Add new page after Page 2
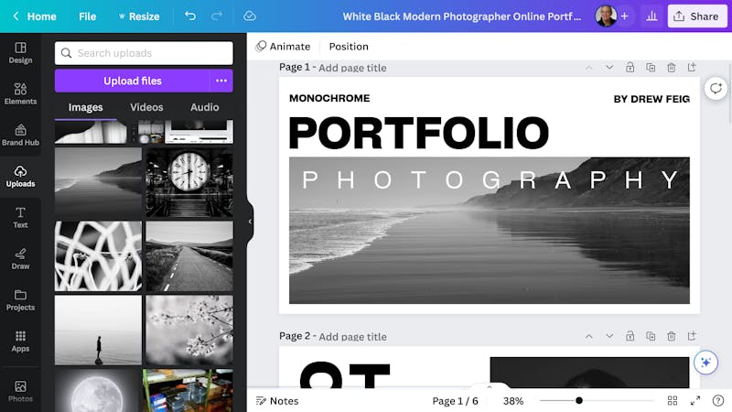This screenshot has height=412, width=732. click(x=692, y=336)
